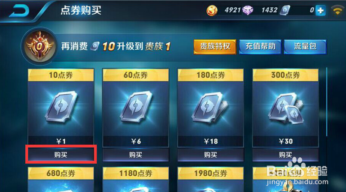Screen dimensions: 346x192
Task: Click the vertical scrollbar on right edge
Action: (x=327, y=102)
